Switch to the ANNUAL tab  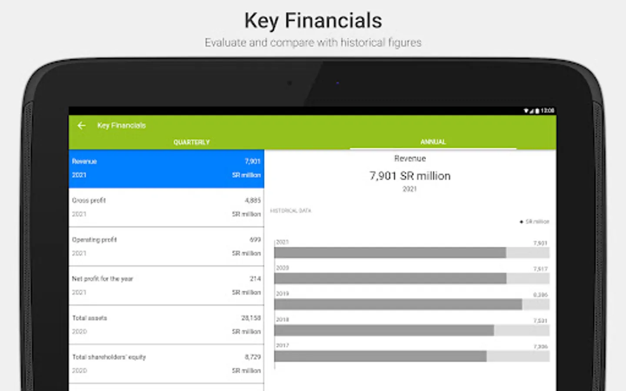point(433,142)
